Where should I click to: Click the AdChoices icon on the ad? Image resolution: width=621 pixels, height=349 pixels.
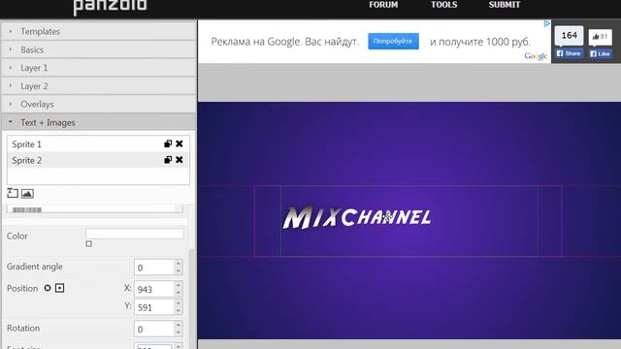[x=547, y=23]
